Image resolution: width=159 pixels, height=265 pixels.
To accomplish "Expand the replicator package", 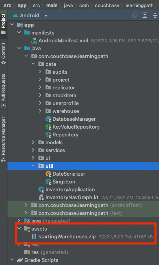I will pos(40,87).
